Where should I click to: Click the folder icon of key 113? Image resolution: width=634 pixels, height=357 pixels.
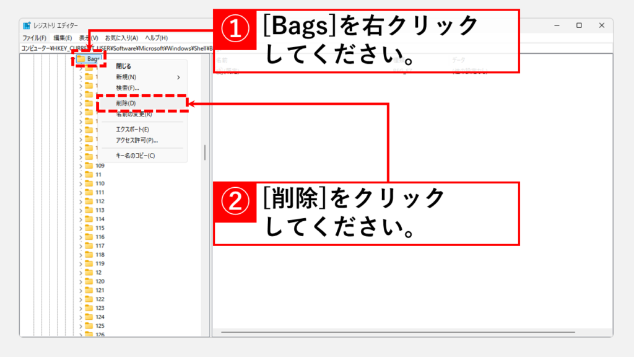click(89, 210)
